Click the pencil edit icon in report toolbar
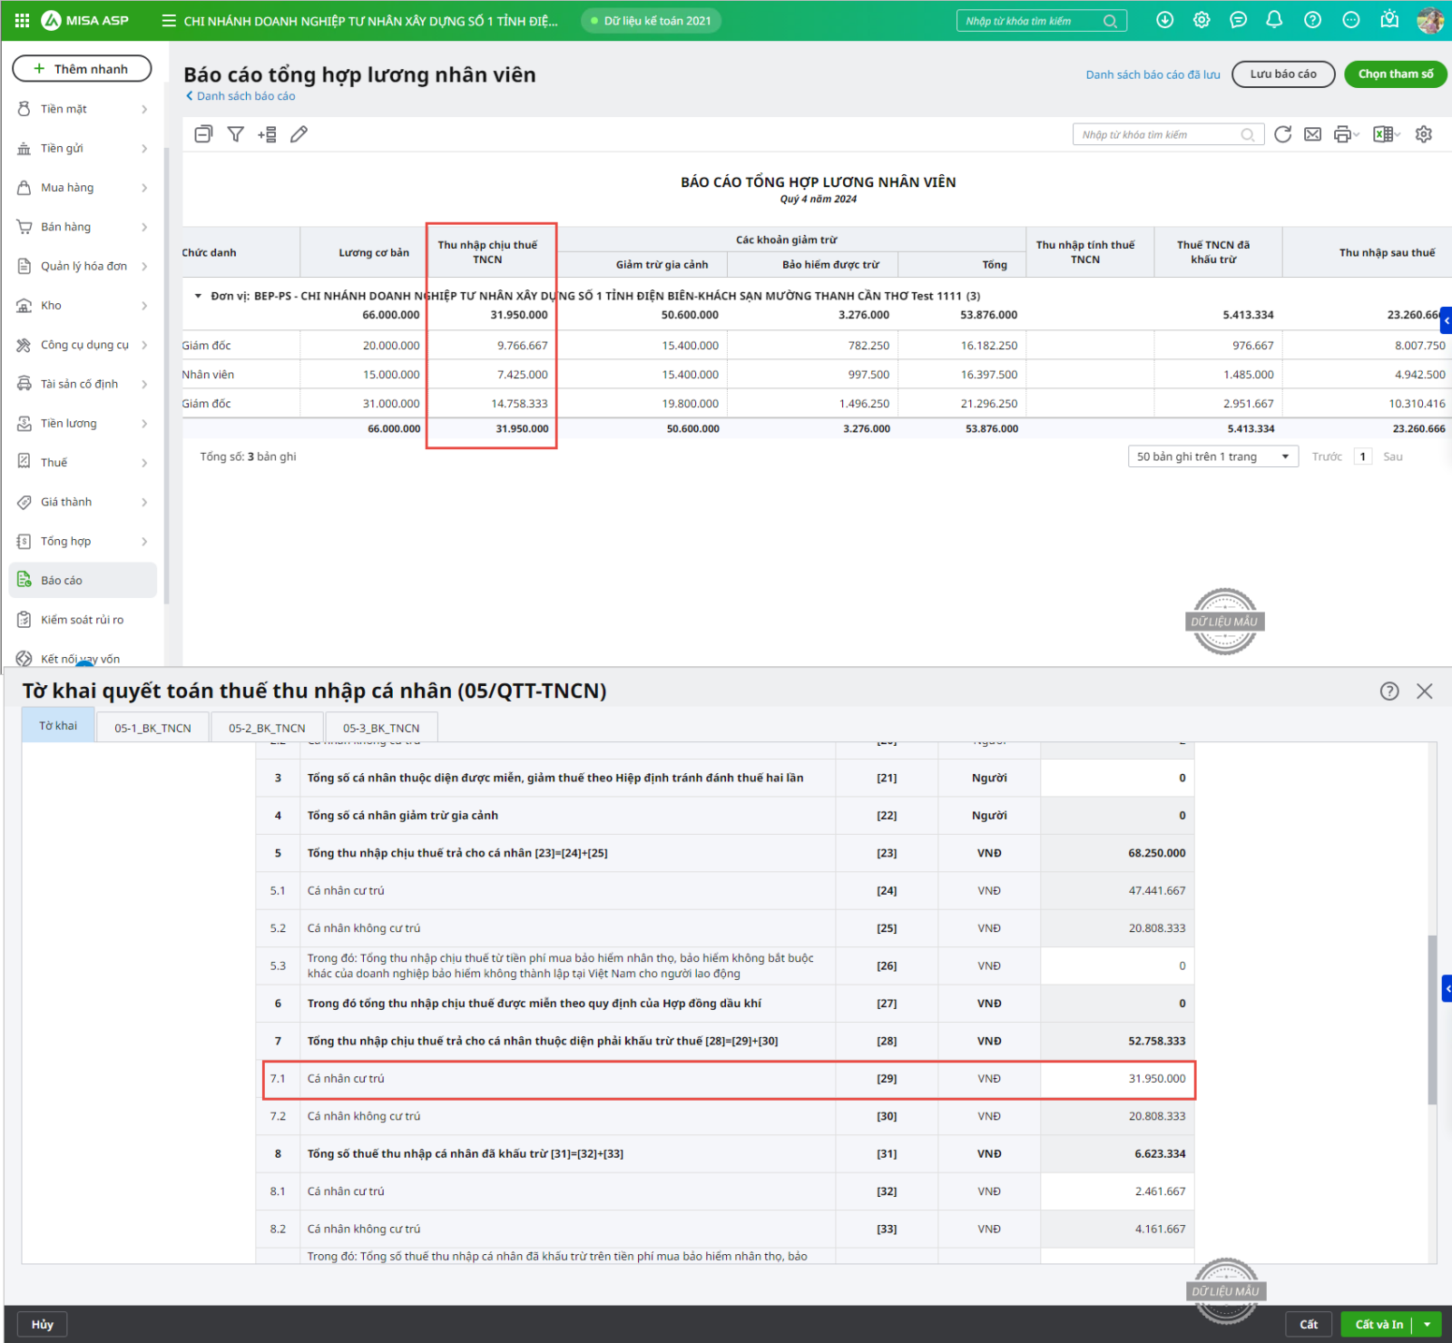1452x1343 pixels. click(299, 134)
